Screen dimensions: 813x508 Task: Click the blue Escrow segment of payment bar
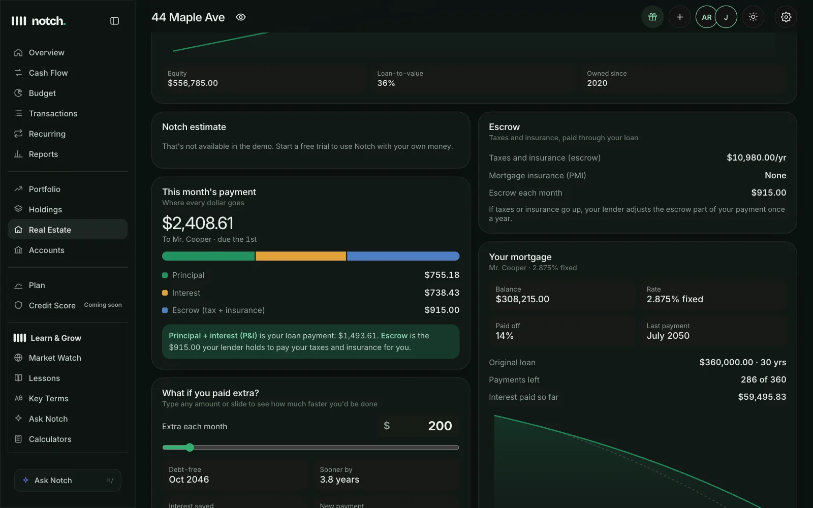(x=403, y=256)
